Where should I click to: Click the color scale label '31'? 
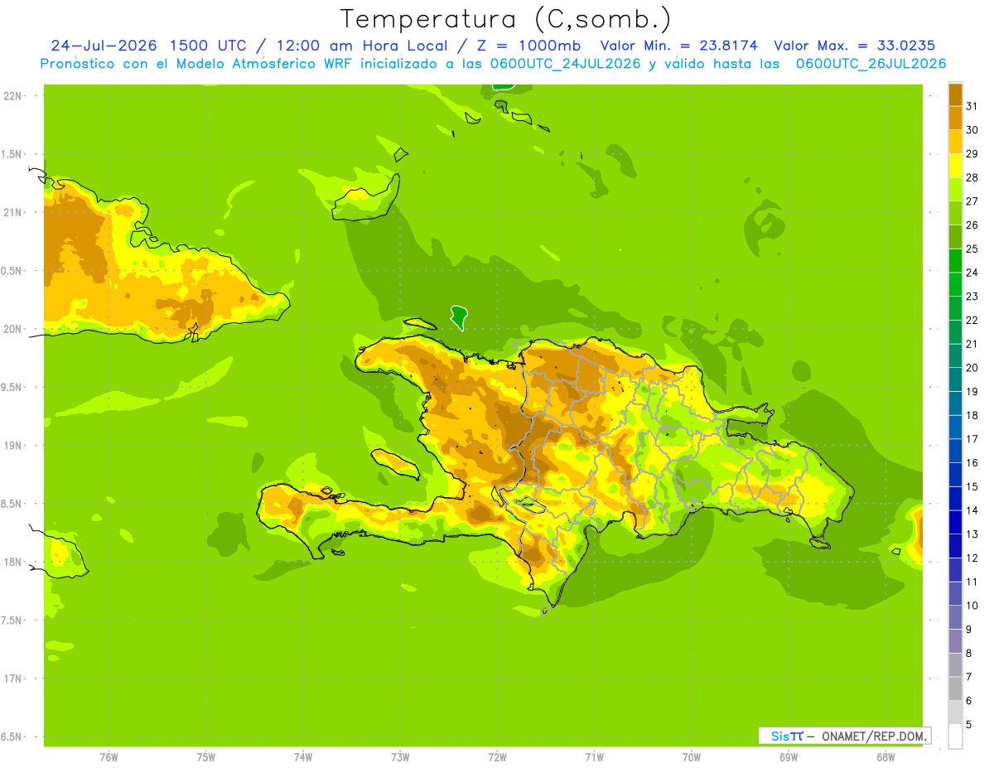click(x=972, y=106)
